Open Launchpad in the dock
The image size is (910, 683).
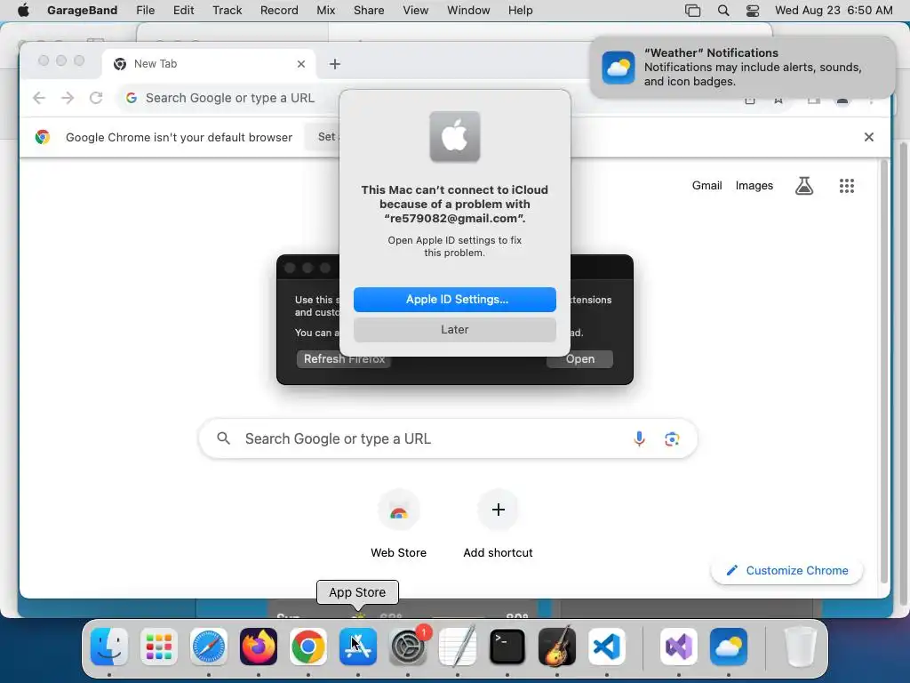tap(159, 647)
